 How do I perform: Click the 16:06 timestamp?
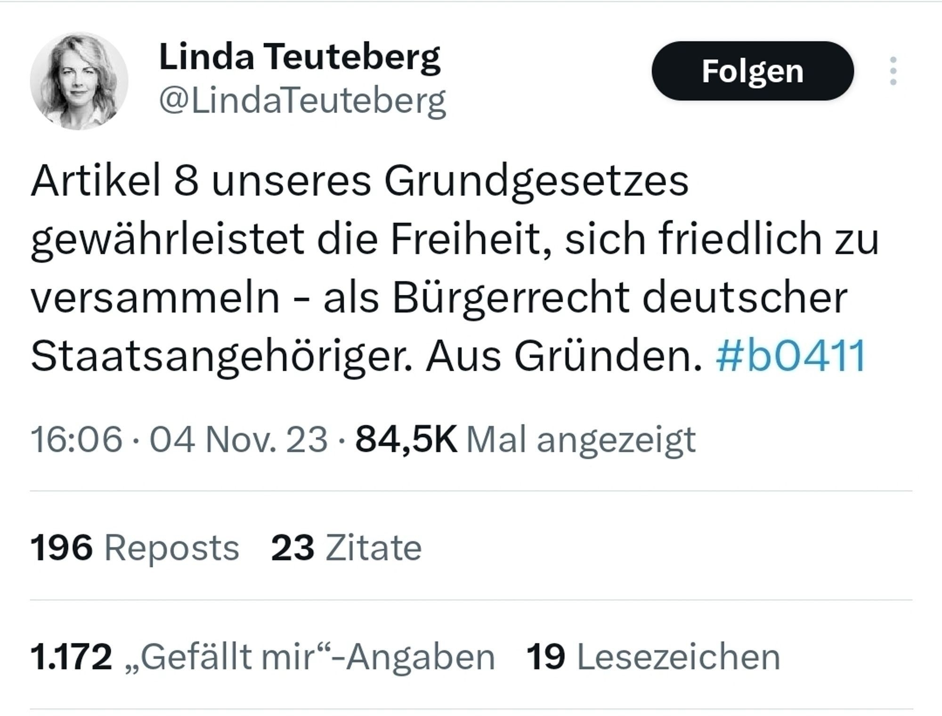tap(76, 440)
